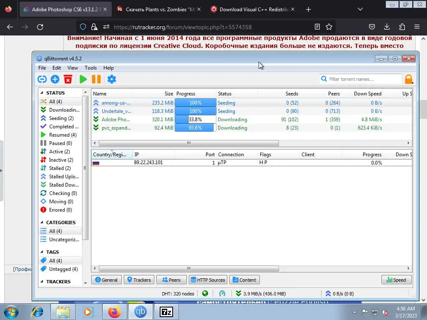Open the View menu
Screen dimensions: 427x320
[73, 68]
